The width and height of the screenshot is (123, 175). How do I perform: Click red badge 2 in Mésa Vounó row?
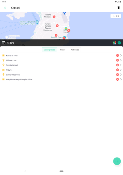[x=118, y=60]
